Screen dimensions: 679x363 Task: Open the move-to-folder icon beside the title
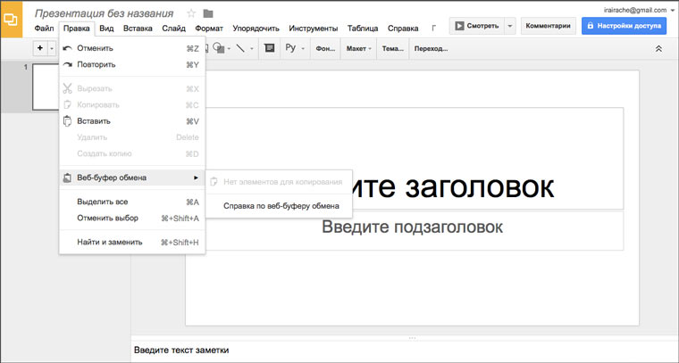pos(208,13)
